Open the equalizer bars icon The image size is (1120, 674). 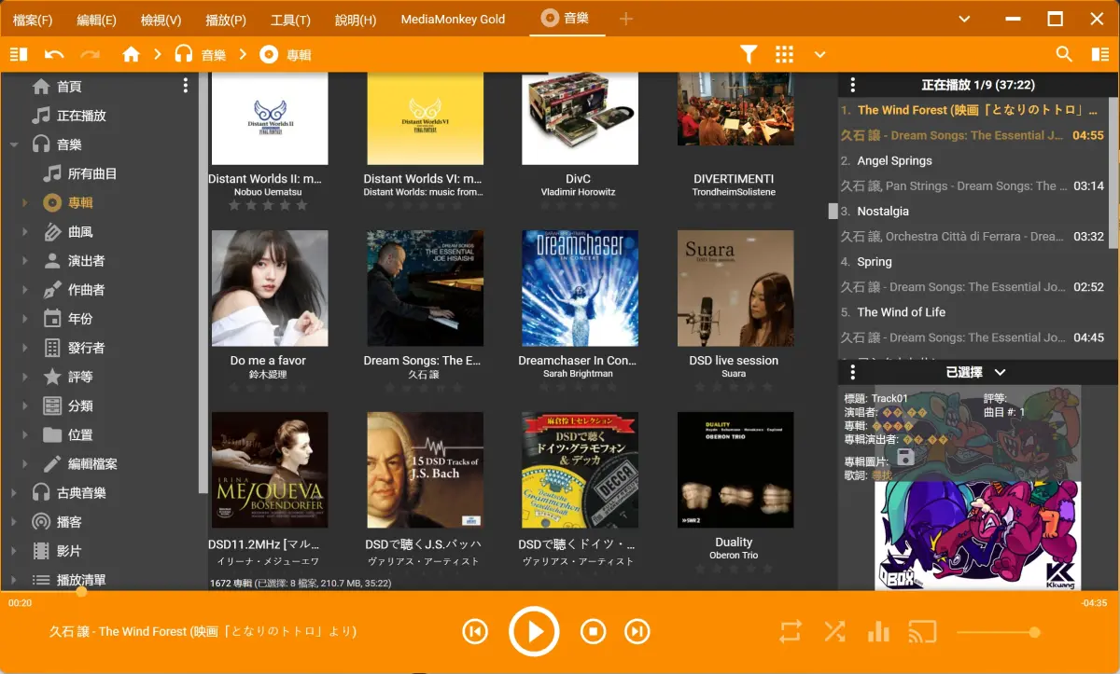(878, 632)
